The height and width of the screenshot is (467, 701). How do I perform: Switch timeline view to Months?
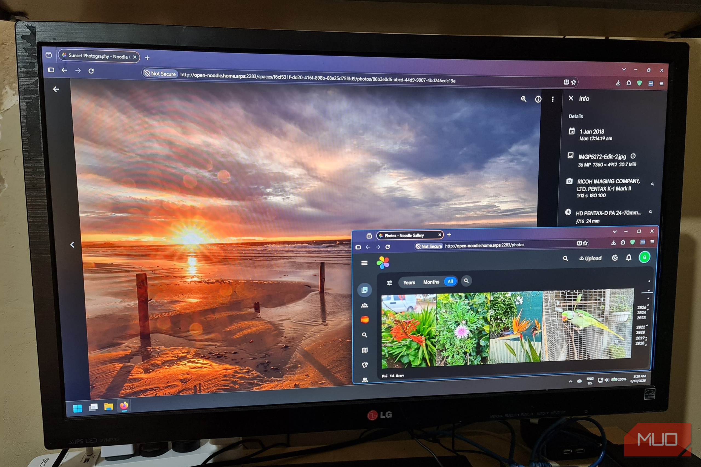click(431, 282)
